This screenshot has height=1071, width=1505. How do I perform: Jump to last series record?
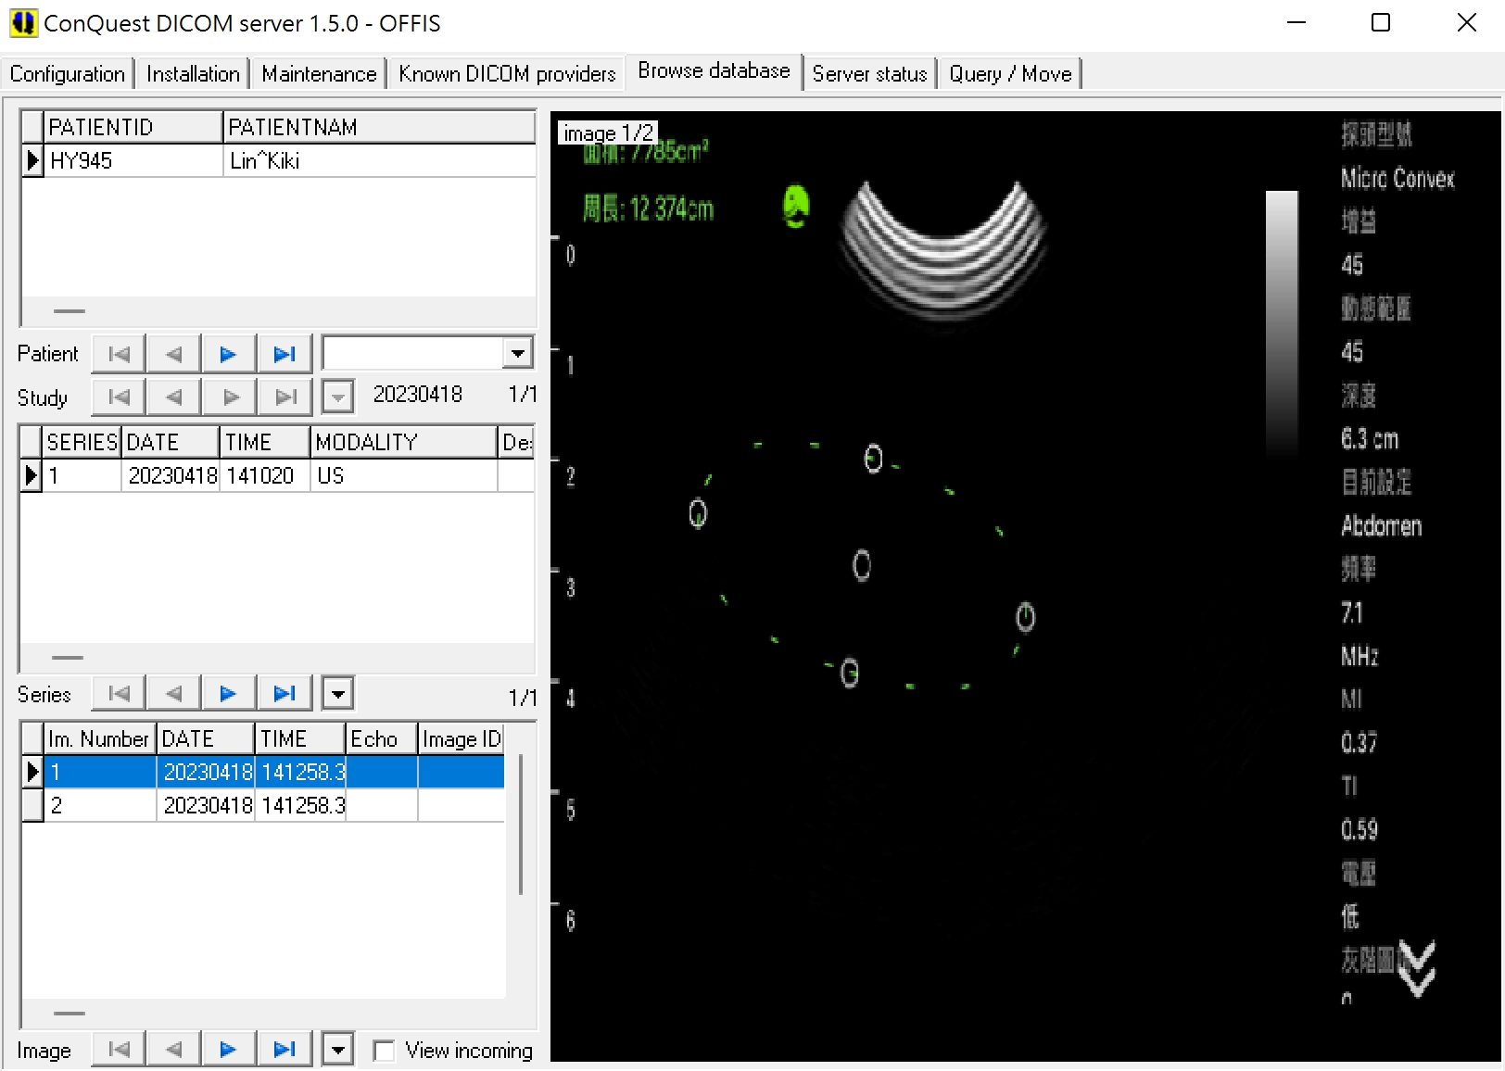tap(285, 694)
